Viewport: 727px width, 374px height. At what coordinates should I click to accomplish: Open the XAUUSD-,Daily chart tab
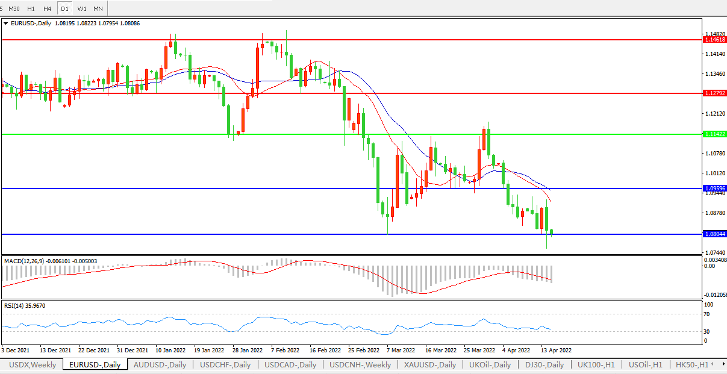[430, 365]
